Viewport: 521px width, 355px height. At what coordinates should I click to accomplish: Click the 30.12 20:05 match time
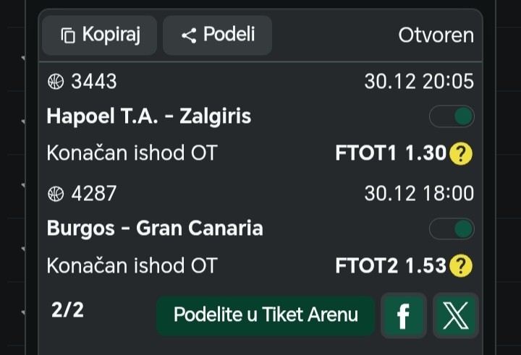[419, 82]
